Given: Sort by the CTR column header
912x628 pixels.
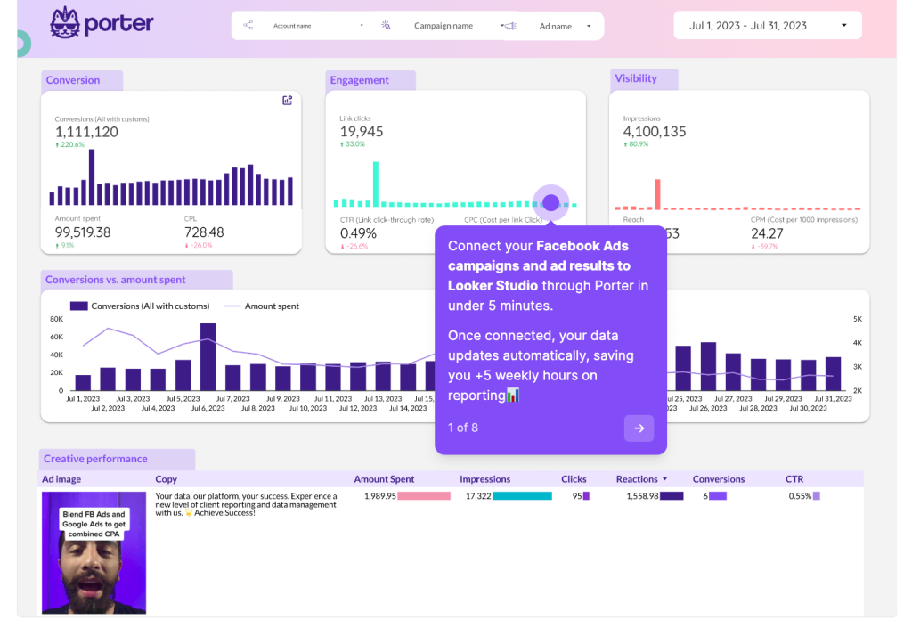Looking at the screenshot, I should [x=794, y=479].
